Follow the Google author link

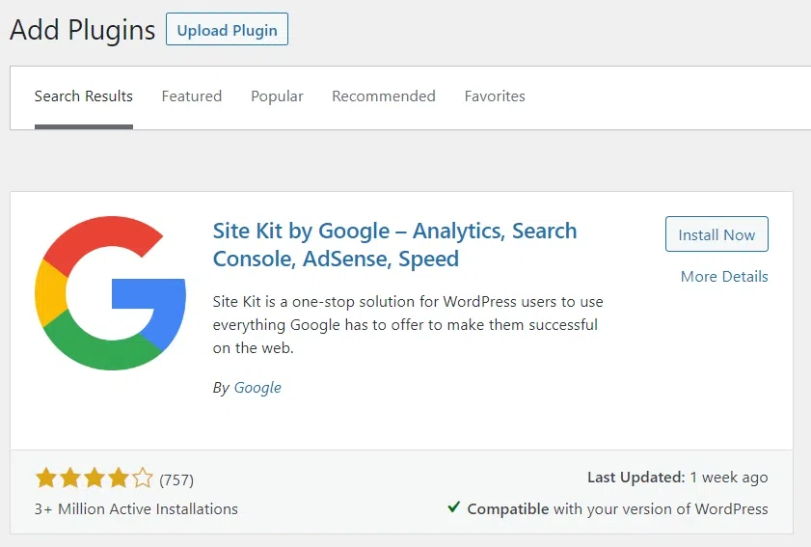(x=257, y=387)
